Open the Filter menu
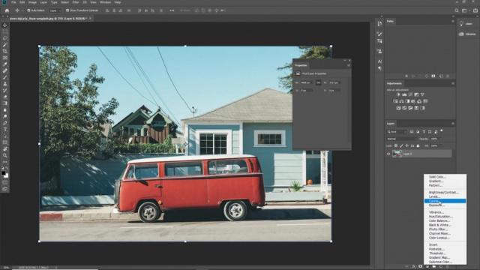The image size is (480, 270). tap(76, 2)
